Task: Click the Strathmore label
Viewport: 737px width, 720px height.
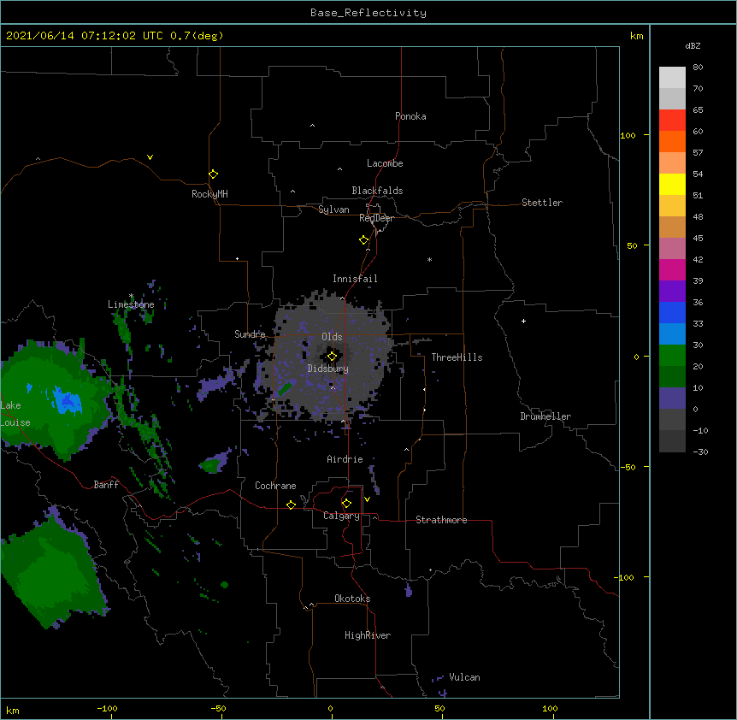Action: tap(441, 520)
